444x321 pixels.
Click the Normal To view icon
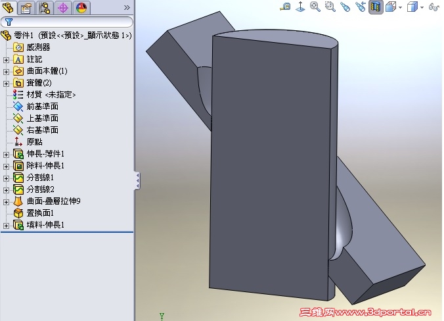pos(300,7)
